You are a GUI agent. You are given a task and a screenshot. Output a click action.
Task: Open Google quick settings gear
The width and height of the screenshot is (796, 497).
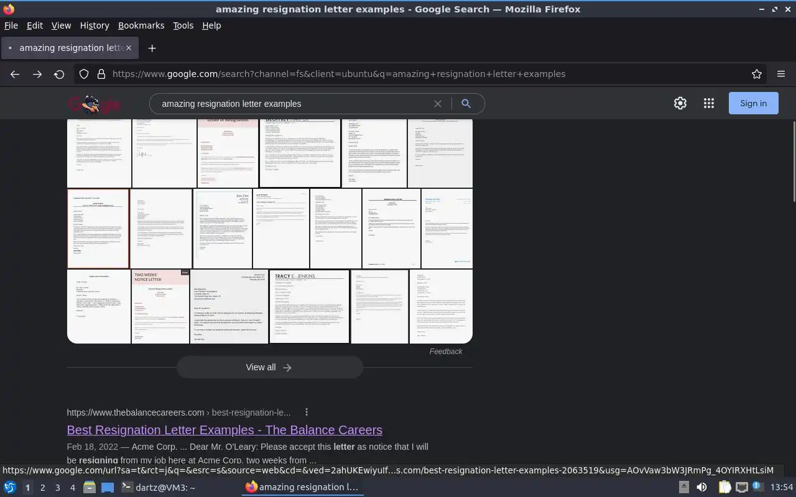[680, 104]
